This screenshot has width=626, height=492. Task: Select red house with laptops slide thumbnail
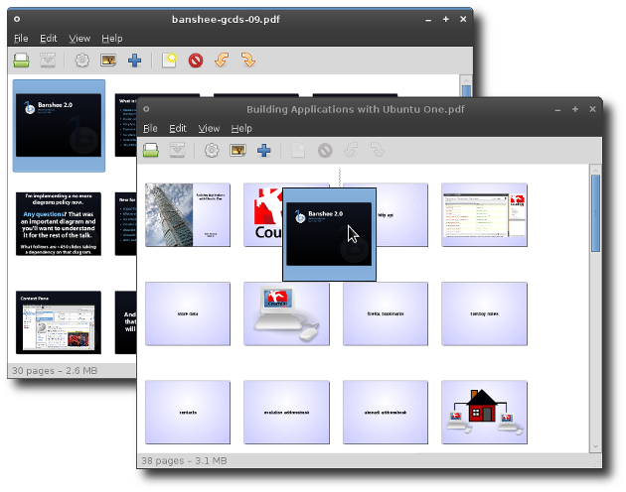[x=484, y=413]
